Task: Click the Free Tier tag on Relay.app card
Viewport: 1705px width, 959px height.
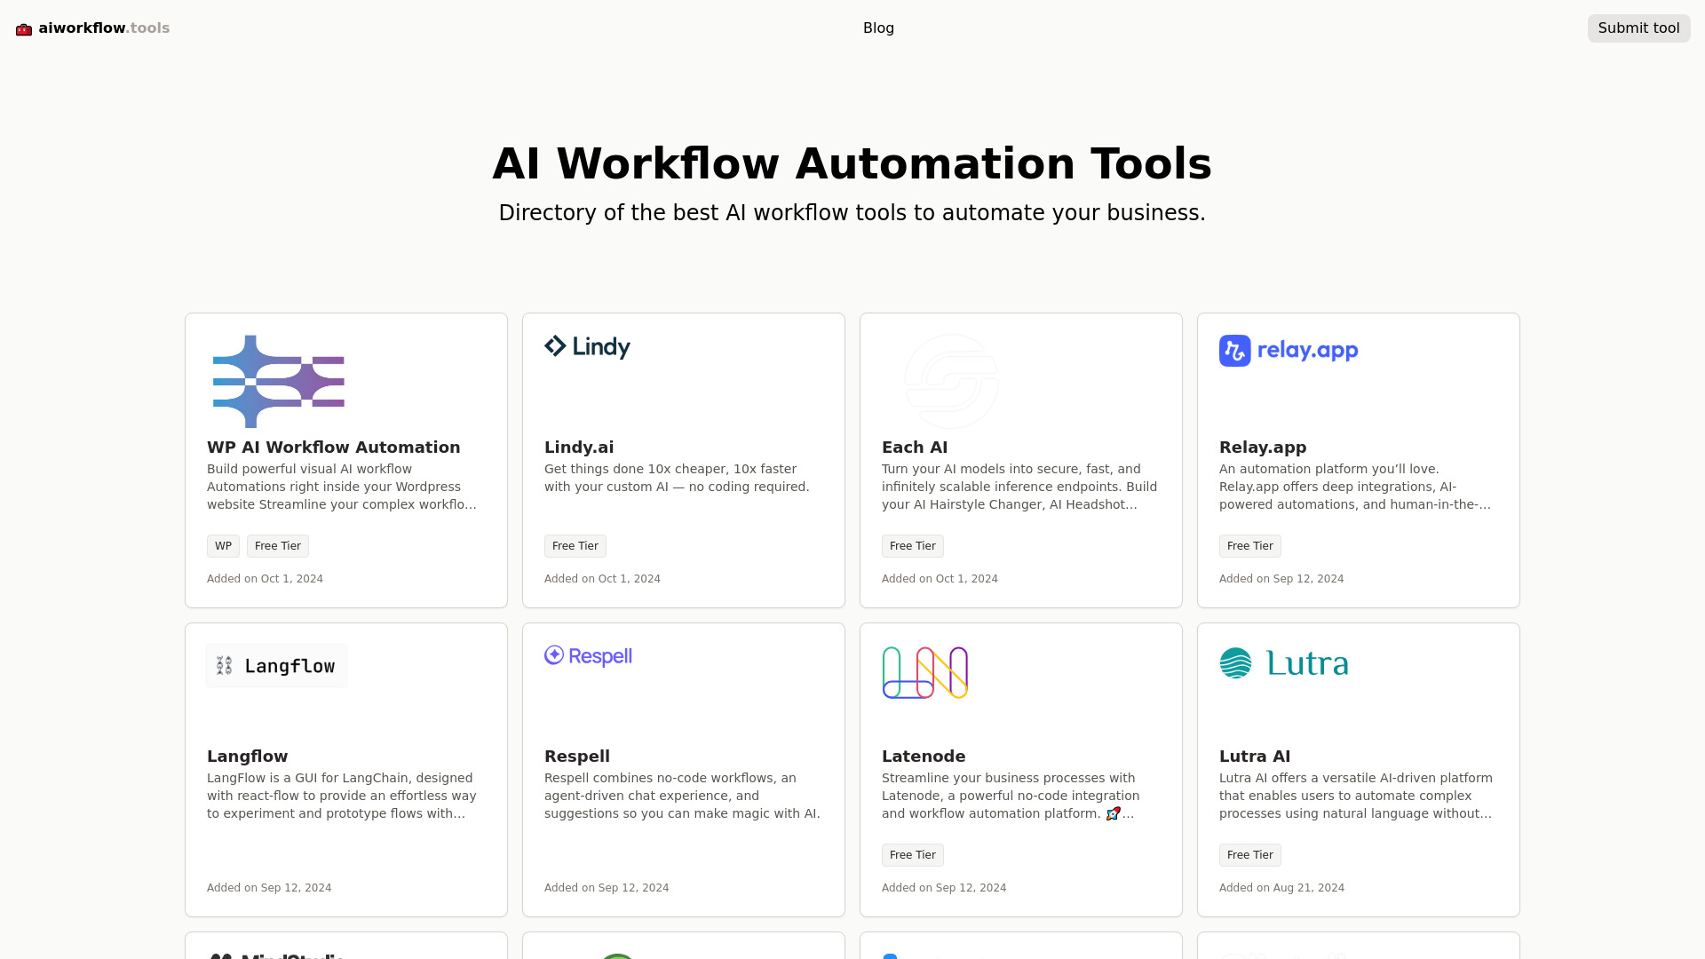Action: 1249,545
